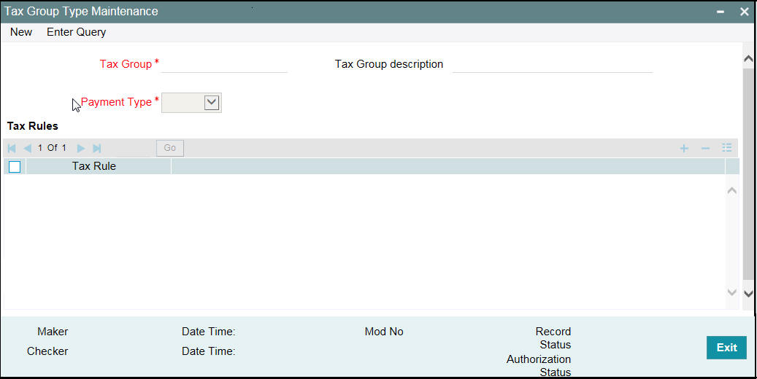The image size is (757, 379).
Task: Click the Exit button
Action: (x=726, y=348)
